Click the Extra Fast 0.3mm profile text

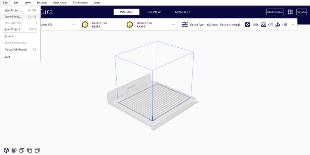[215, 25]
